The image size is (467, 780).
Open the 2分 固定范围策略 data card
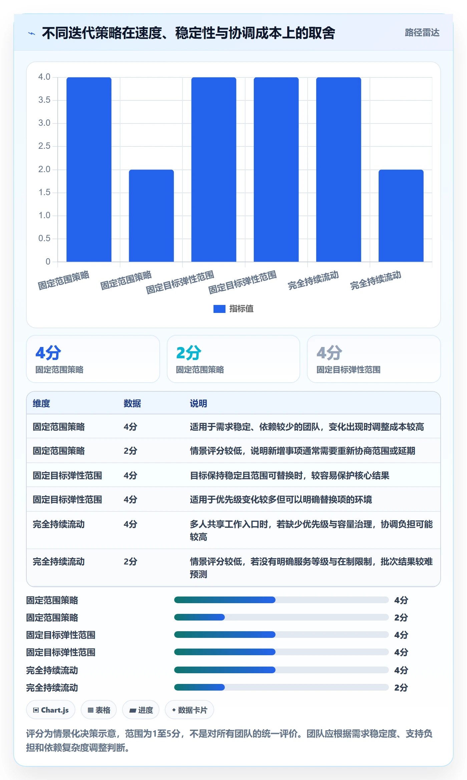click(x=233, y=359)
